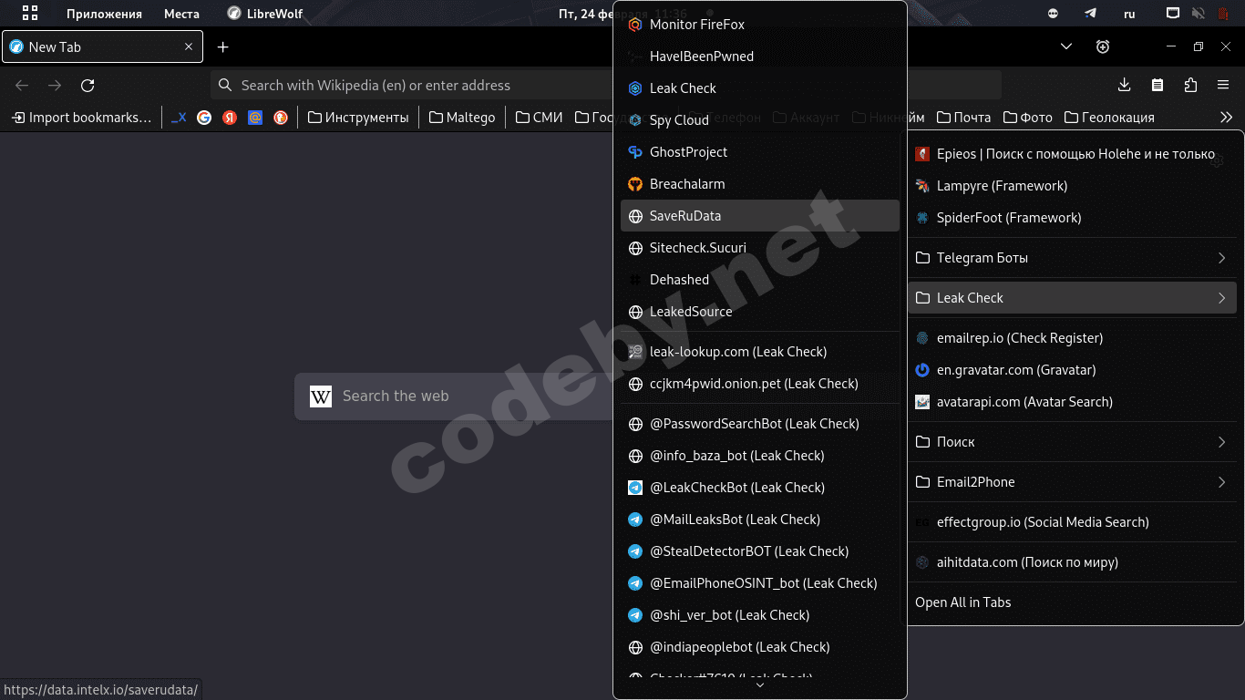Viewport: 1245px width, 700px height.
Task: Click the notepad icon beside downloads
Action: 1158,86
